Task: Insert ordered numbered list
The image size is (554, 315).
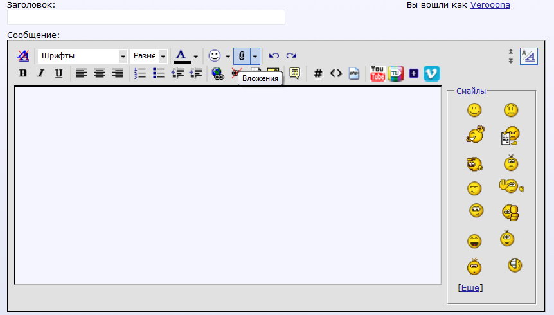Action: pos(140,73)
